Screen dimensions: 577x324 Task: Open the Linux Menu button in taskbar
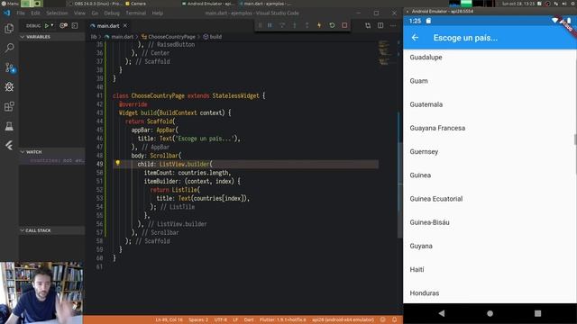pos(10,4)
